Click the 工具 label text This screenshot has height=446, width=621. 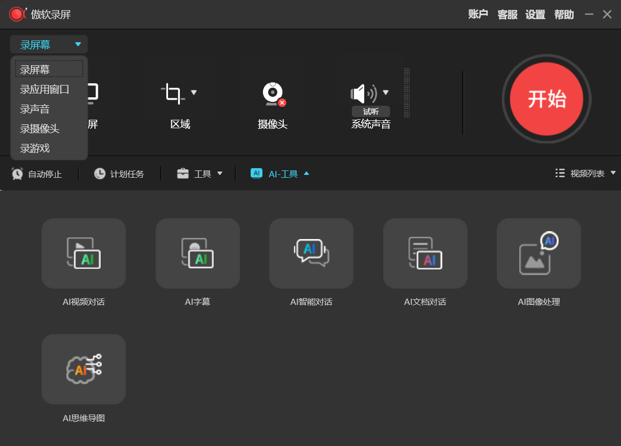pyautogui.click(x=202, y=174)
